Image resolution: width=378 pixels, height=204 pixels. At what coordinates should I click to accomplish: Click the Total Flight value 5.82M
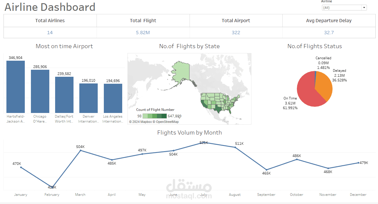[x=143, y=32]
